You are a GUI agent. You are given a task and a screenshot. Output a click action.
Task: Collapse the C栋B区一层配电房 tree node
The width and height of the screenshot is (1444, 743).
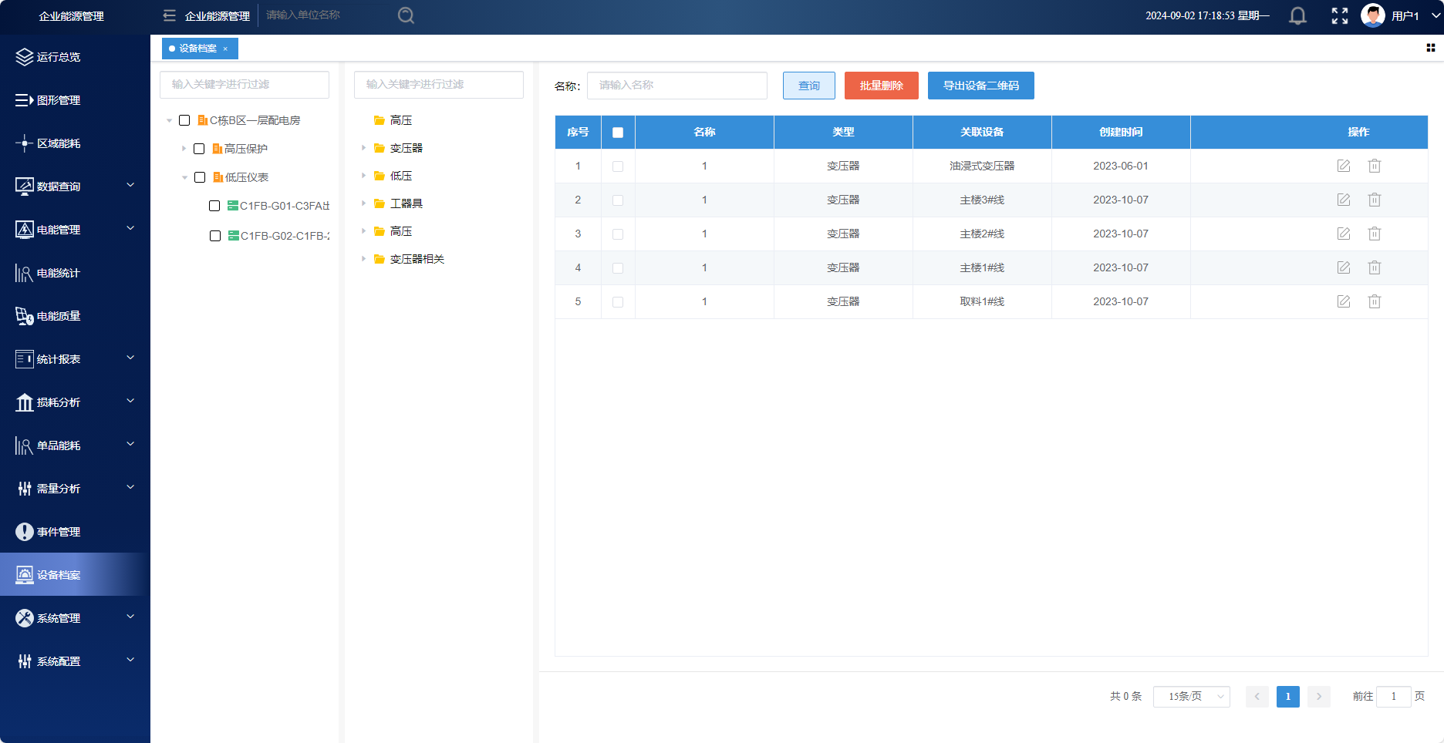170,120
